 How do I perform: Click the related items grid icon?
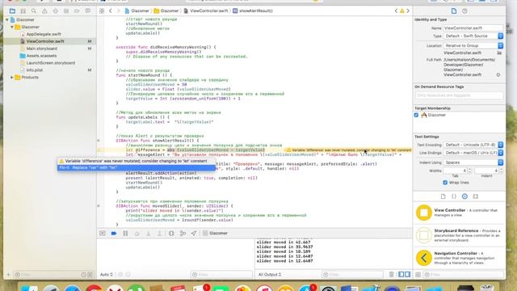102,11
